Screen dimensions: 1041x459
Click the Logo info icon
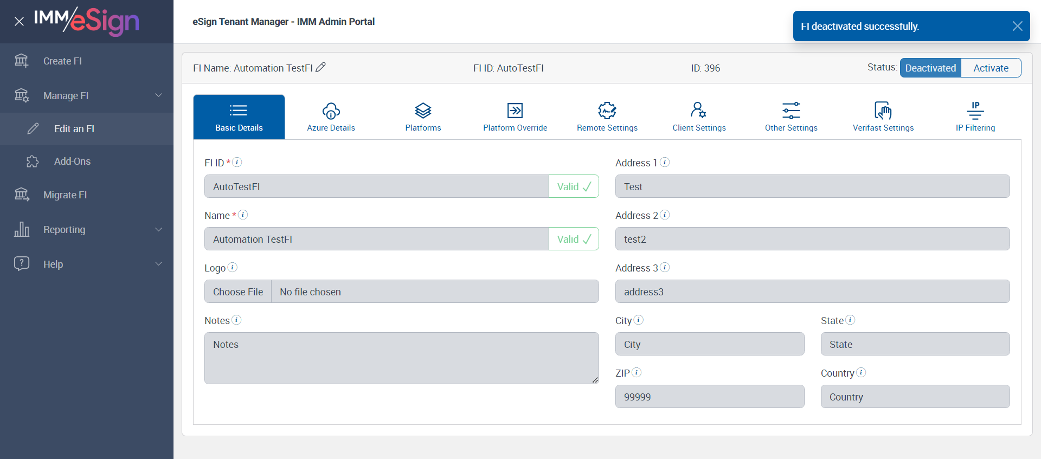coord(233,267)
